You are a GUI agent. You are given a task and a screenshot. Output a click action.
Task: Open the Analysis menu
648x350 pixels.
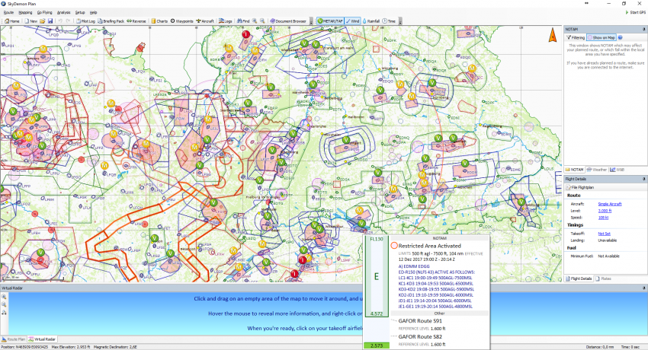(x=63, y=12)
